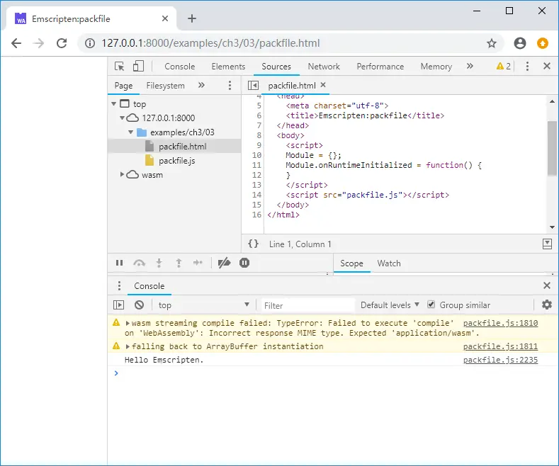Reload the page
The width and height of the screenshot is (559, 466).
[62, 43]
